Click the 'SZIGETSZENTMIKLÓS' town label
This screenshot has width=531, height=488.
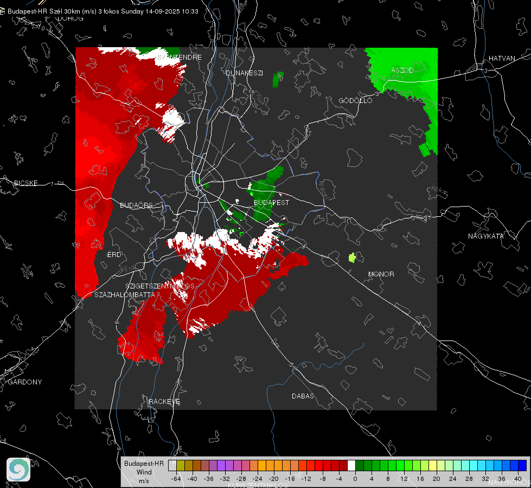point(160,286)
